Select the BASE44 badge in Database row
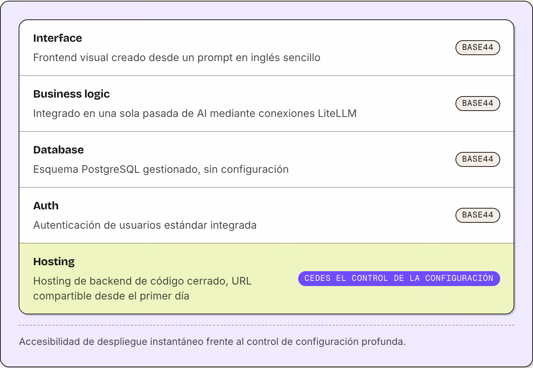 pyautogui.click(x=477, y=159)
